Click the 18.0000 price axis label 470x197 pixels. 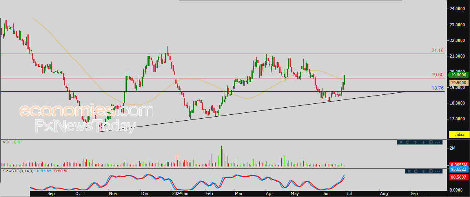[x=457, y=103]
